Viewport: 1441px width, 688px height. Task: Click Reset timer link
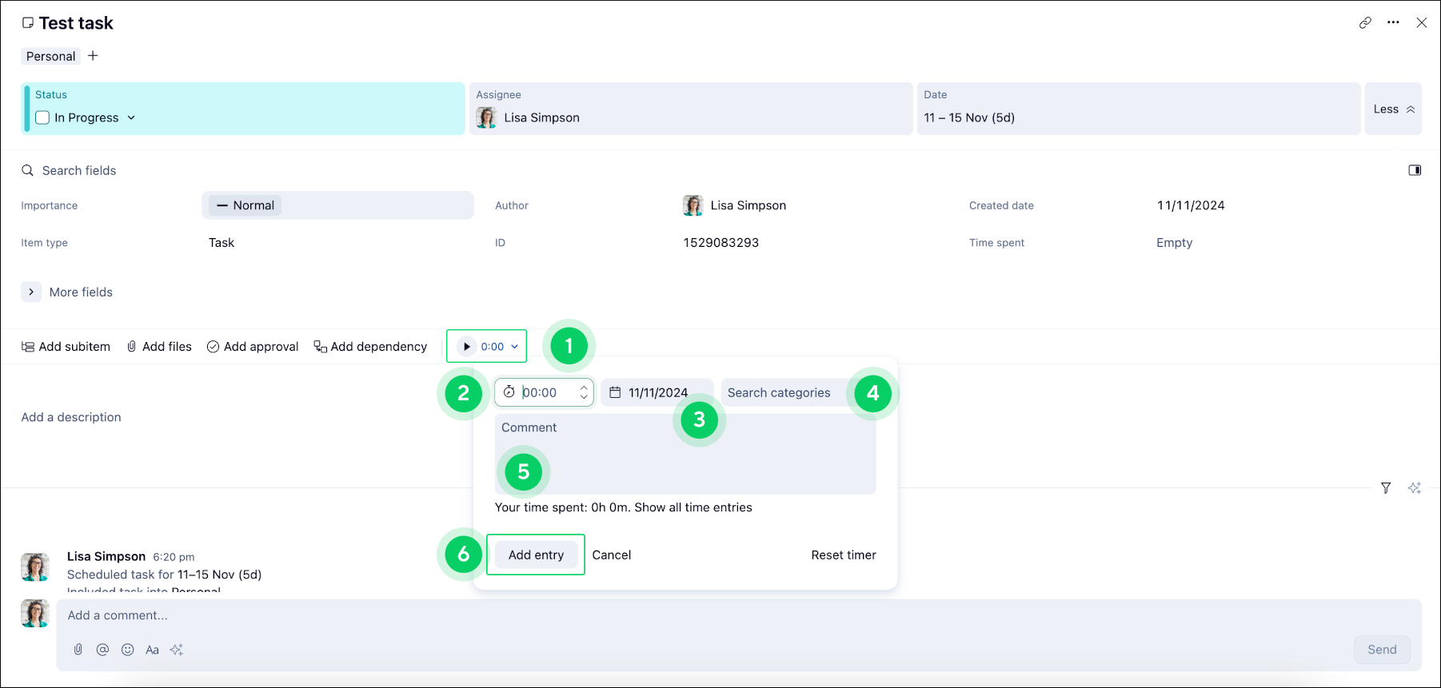tap(843, 555)
